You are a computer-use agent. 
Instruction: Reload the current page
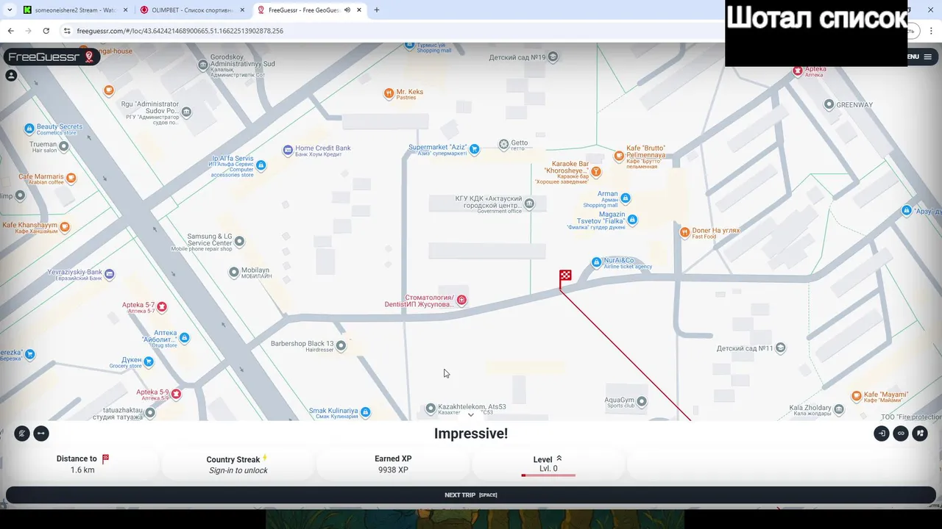click(x=46, y=31)
